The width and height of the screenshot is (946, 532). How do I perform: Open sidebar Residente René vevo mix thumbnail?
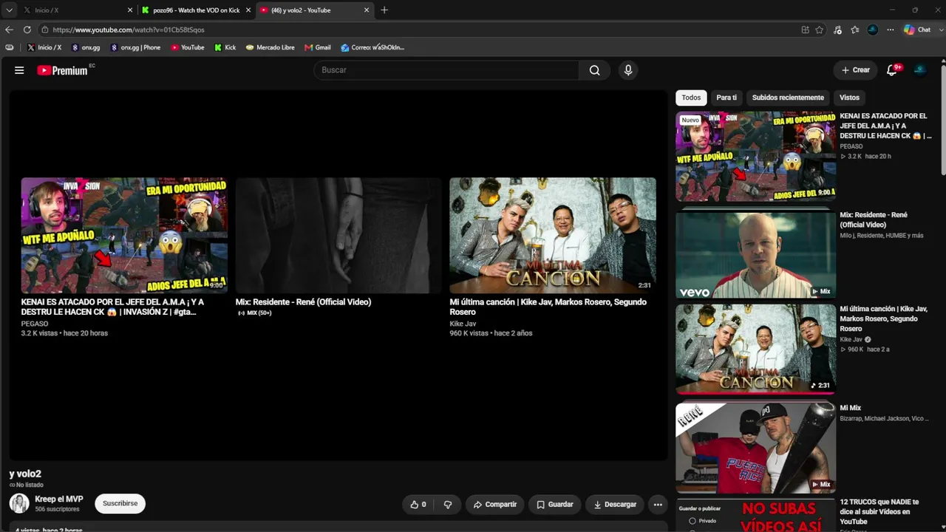756,255
